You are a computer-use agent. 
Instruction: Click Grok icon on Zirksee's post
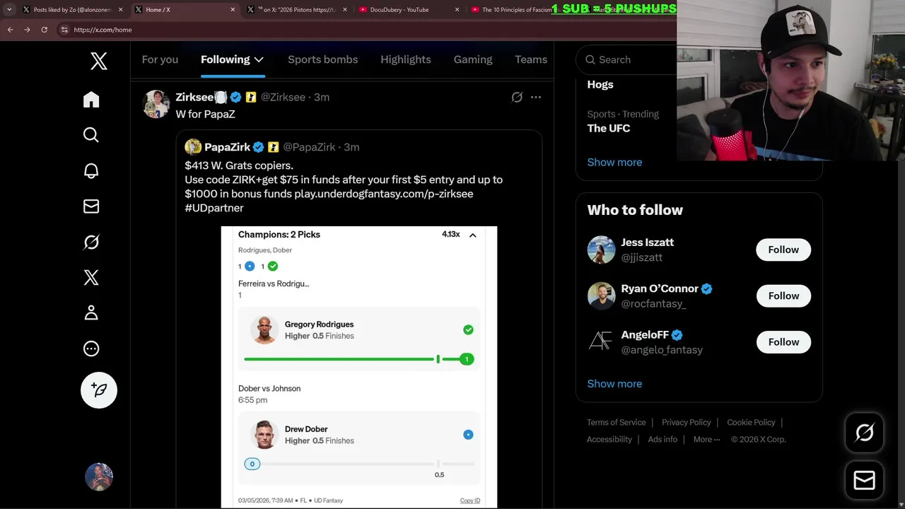pos(517,98)
